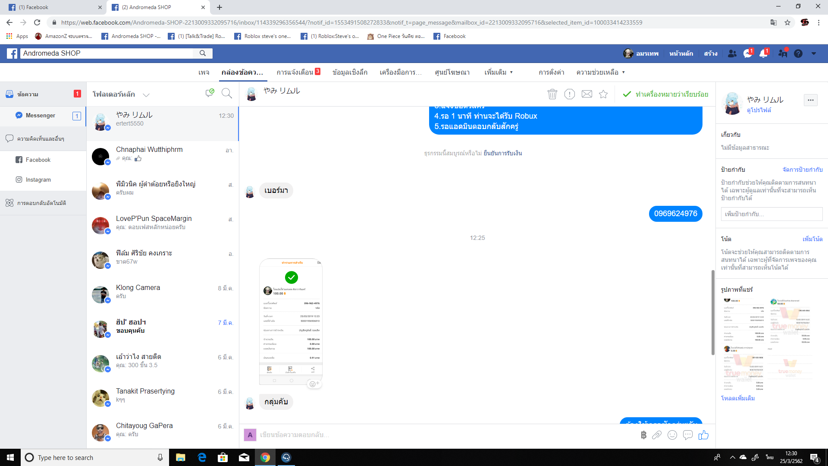This screenshot has height=466, width=828.
Task: Show hidden system tray icons
Action: pos(732,457)
